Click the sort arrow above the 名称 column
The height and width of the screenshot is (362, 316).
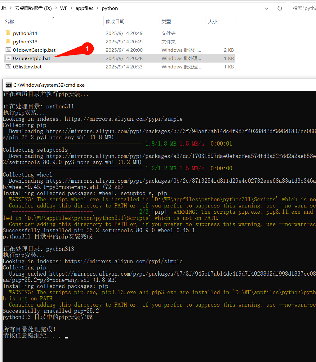(53, 18)
